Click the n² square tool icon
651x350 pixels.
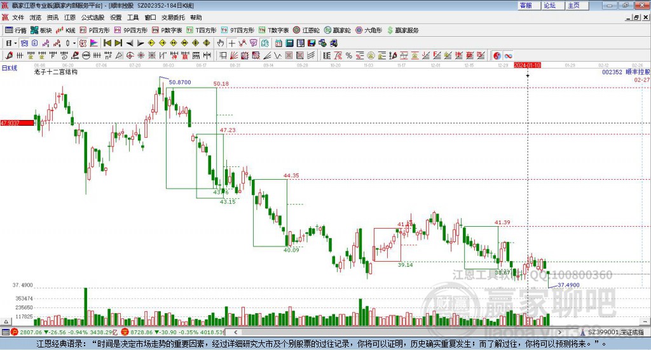coord(108,55)
